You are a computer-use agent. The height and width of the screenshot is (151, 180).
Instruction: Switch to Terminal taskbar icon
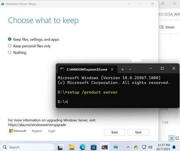105,147
